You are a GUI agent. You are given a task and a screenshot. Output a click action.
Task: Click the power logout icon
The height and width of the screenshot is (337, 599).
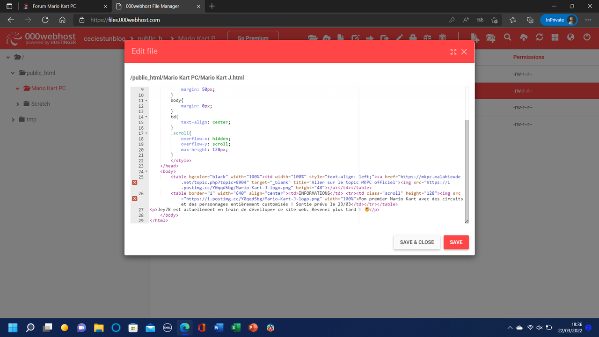tap(587, 38)
